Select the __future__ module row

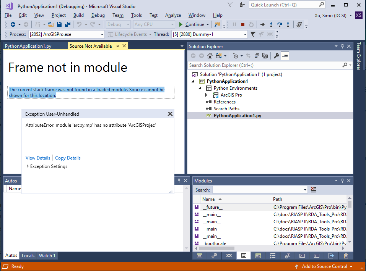tap(270, 207)
